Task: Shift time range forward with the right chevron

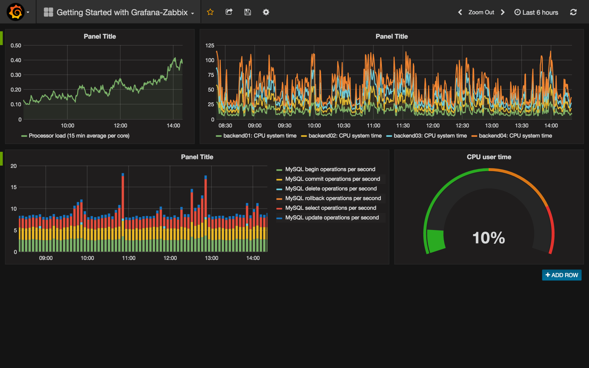Action: point(502,12)
